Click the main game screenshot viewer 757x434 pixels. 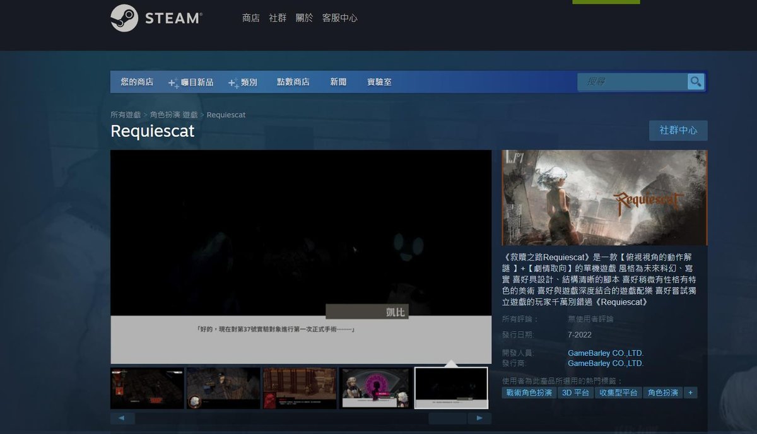[301, 257]
